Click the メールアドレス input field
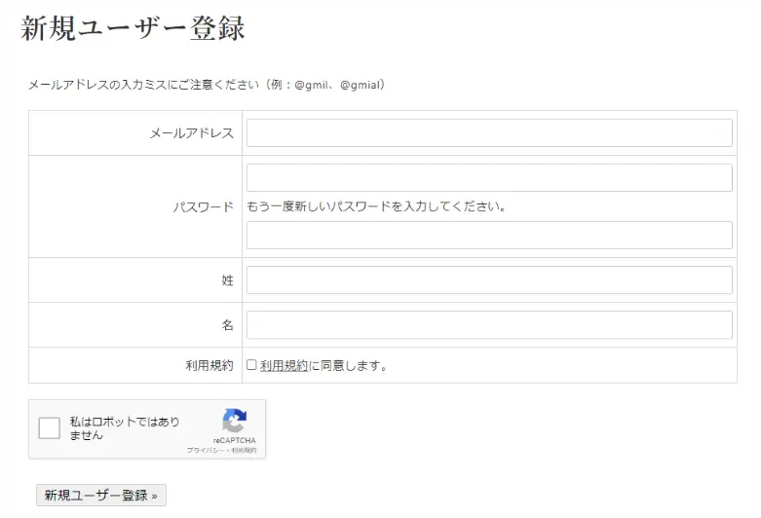 point(488,133)
